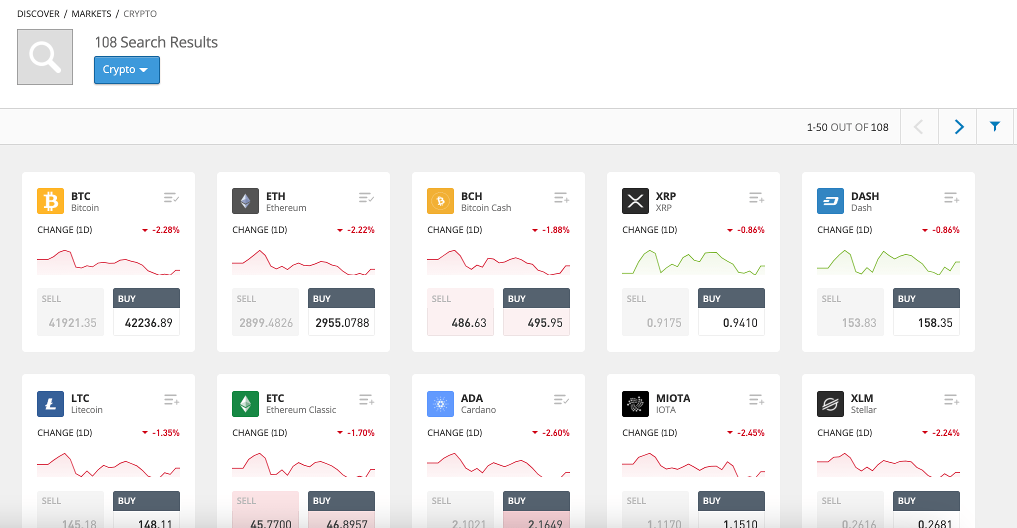1017x528 pixels.
Task: Add XRP to watchlist
Action: tap(756, 198)
